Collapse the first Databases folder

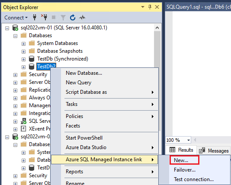click(15, 36)
